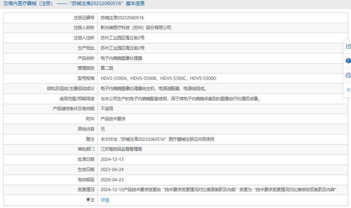
Task: Select product name 电子内窥镜图像处理器
Action: [121, 58]
